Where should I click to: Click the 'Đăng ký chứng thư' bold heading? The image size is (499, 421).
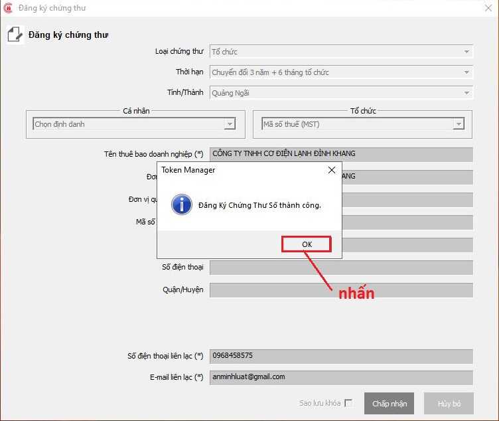[x=68, y=35]
